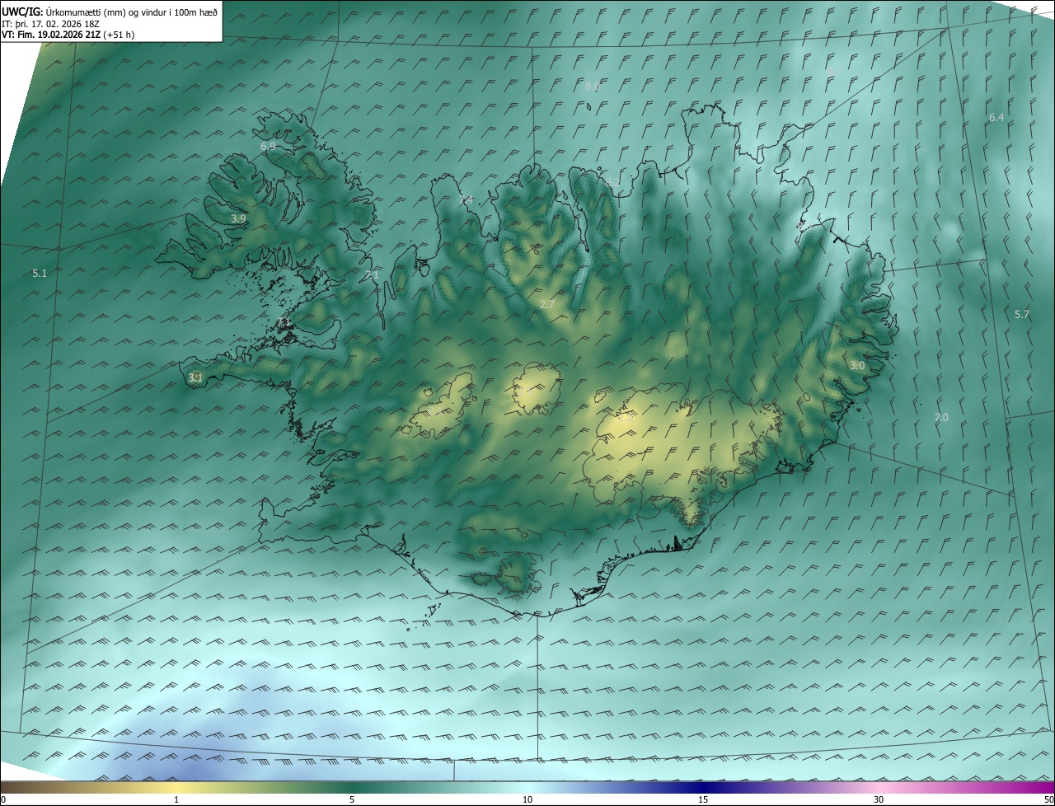Click the '3.0' value label
The image size is (1055, 806).
click(857, 365)
